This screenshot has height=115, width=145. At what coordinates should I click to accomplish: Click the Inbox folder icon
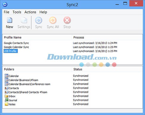pyautogui.click(x=6, y=96)
